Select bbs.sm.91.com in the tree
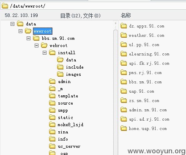This screenshot has height=155, width=186. coord(58,39)
